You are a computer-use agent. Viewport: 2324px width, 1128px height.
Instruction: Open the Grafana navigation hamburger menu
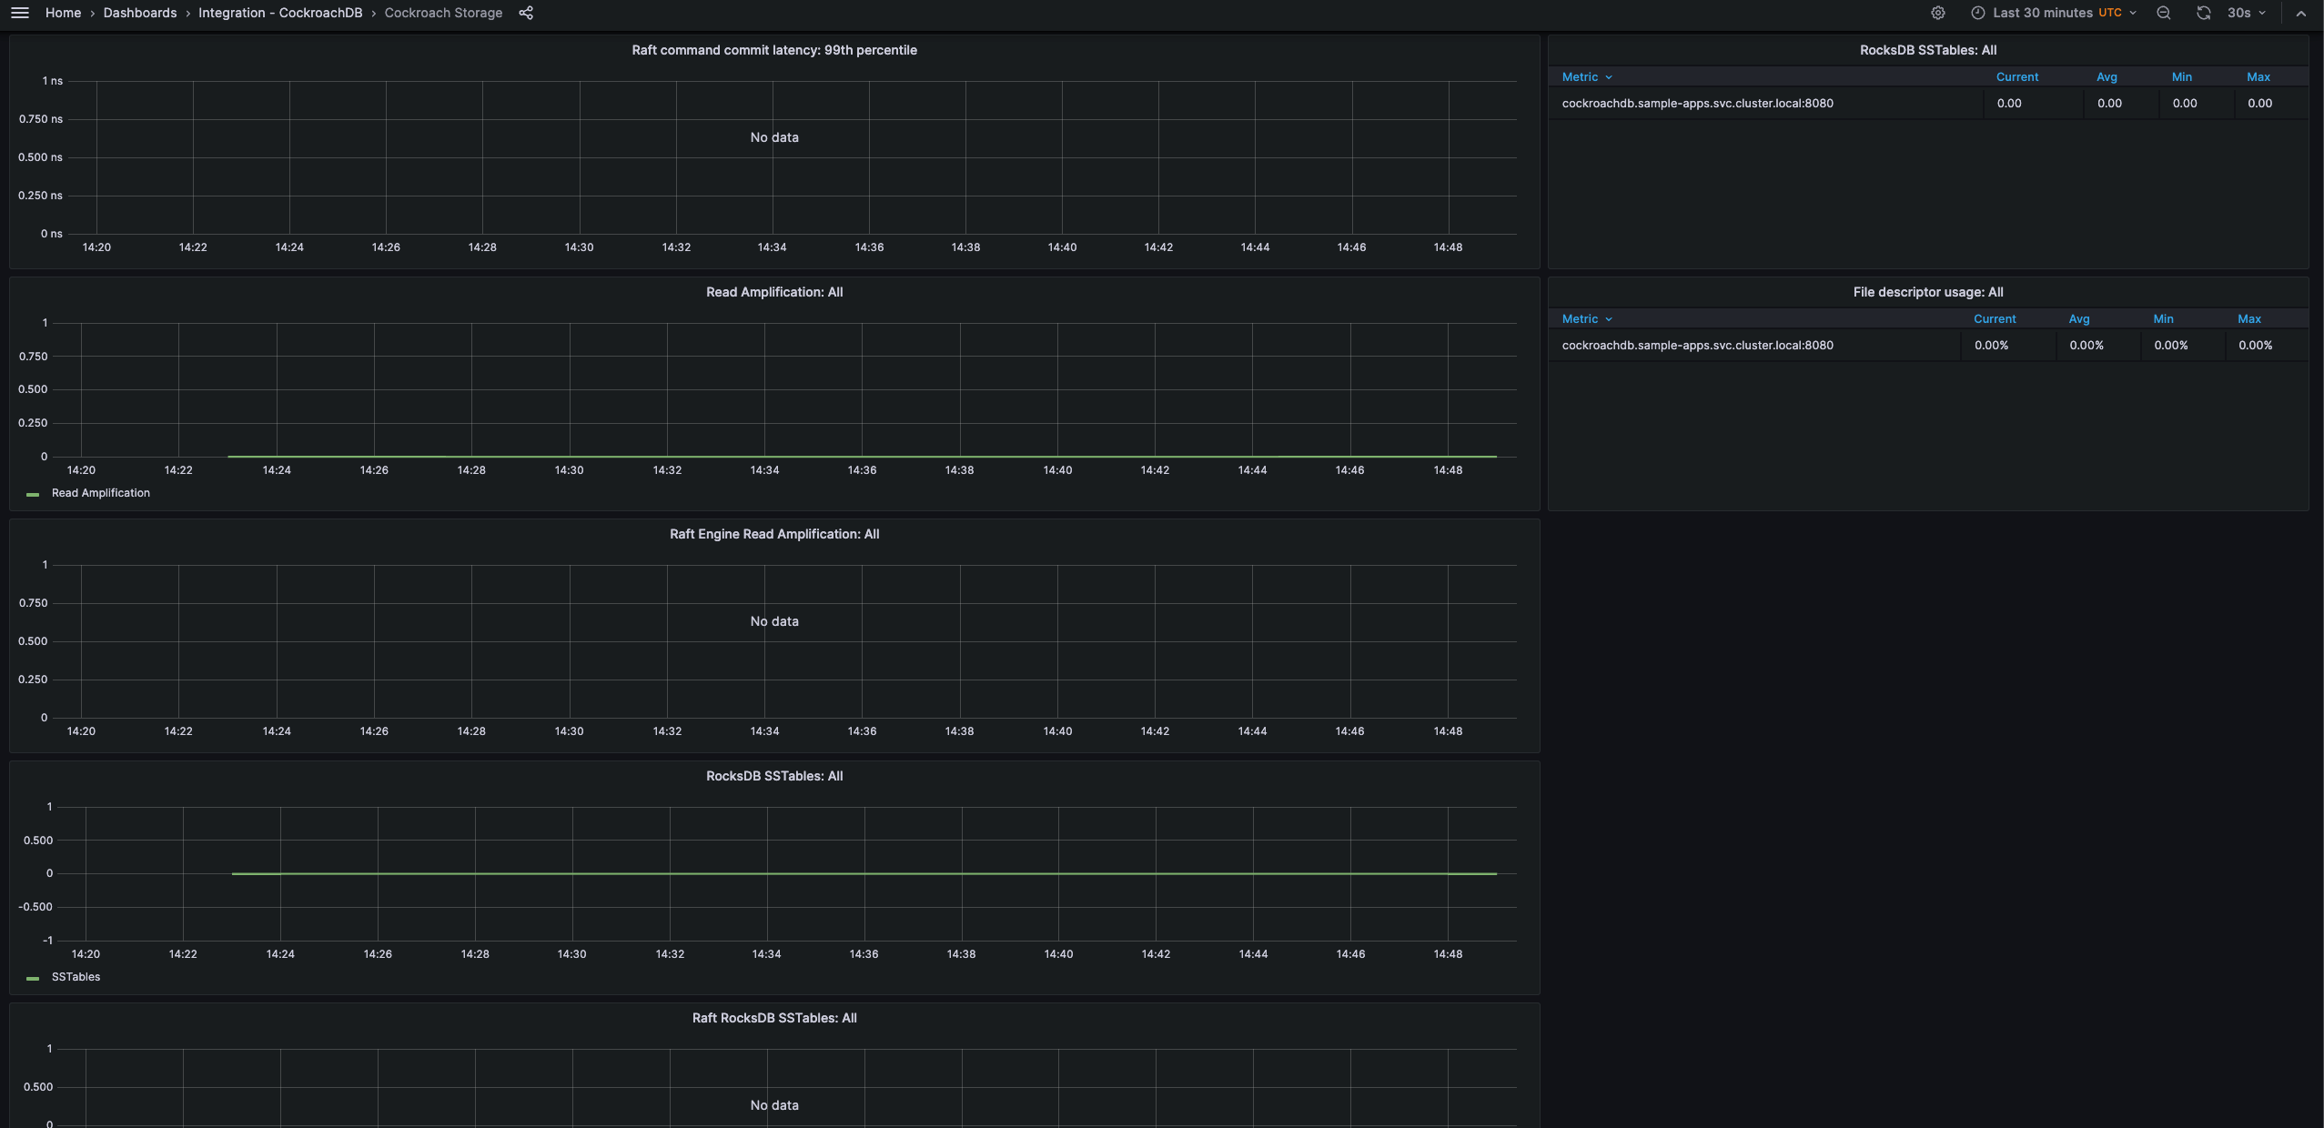[x=19, y=13]
